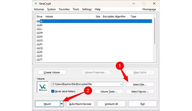The height and width of the screenshot is (111, 192).
Task: Click the Select File button
Action: [x=140, y=84]
